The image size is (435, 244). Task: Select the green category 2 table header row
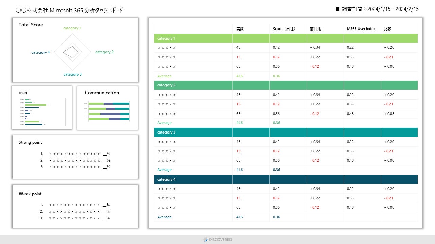click(x=286, y=85)
